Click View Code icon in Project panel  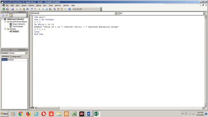[x=3, y=15]
